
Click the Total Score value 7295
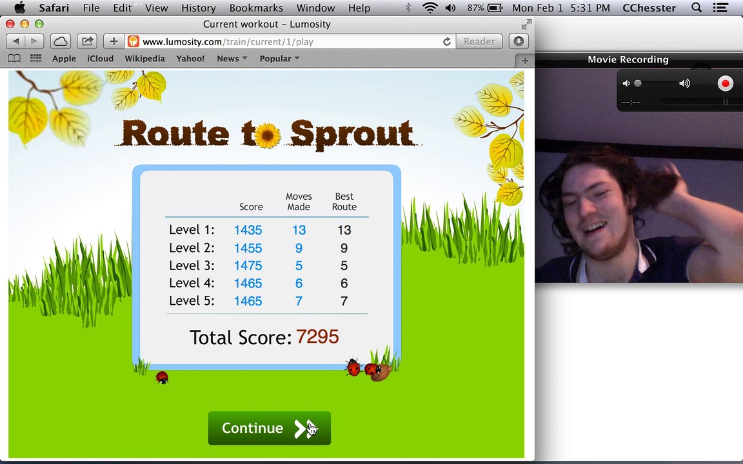[x=317, y=336]
